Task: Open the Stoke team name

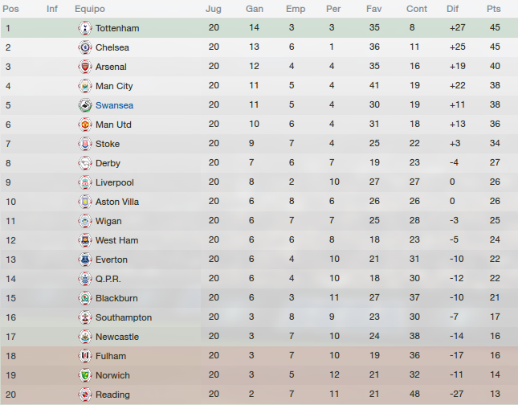Action: point(108,144)
